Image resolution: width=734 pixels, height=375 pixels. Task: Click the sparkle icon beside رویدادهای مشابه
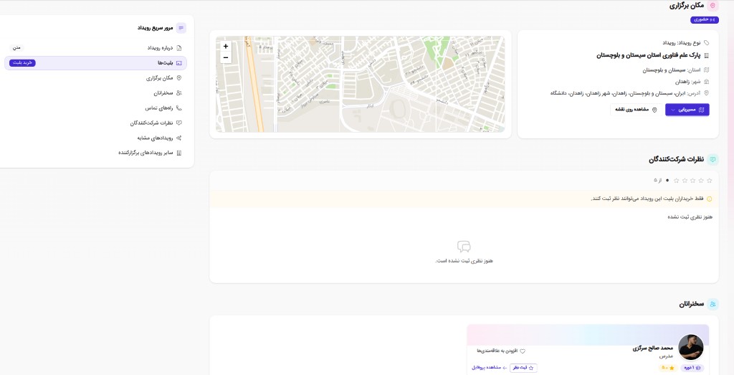[178, 138]
